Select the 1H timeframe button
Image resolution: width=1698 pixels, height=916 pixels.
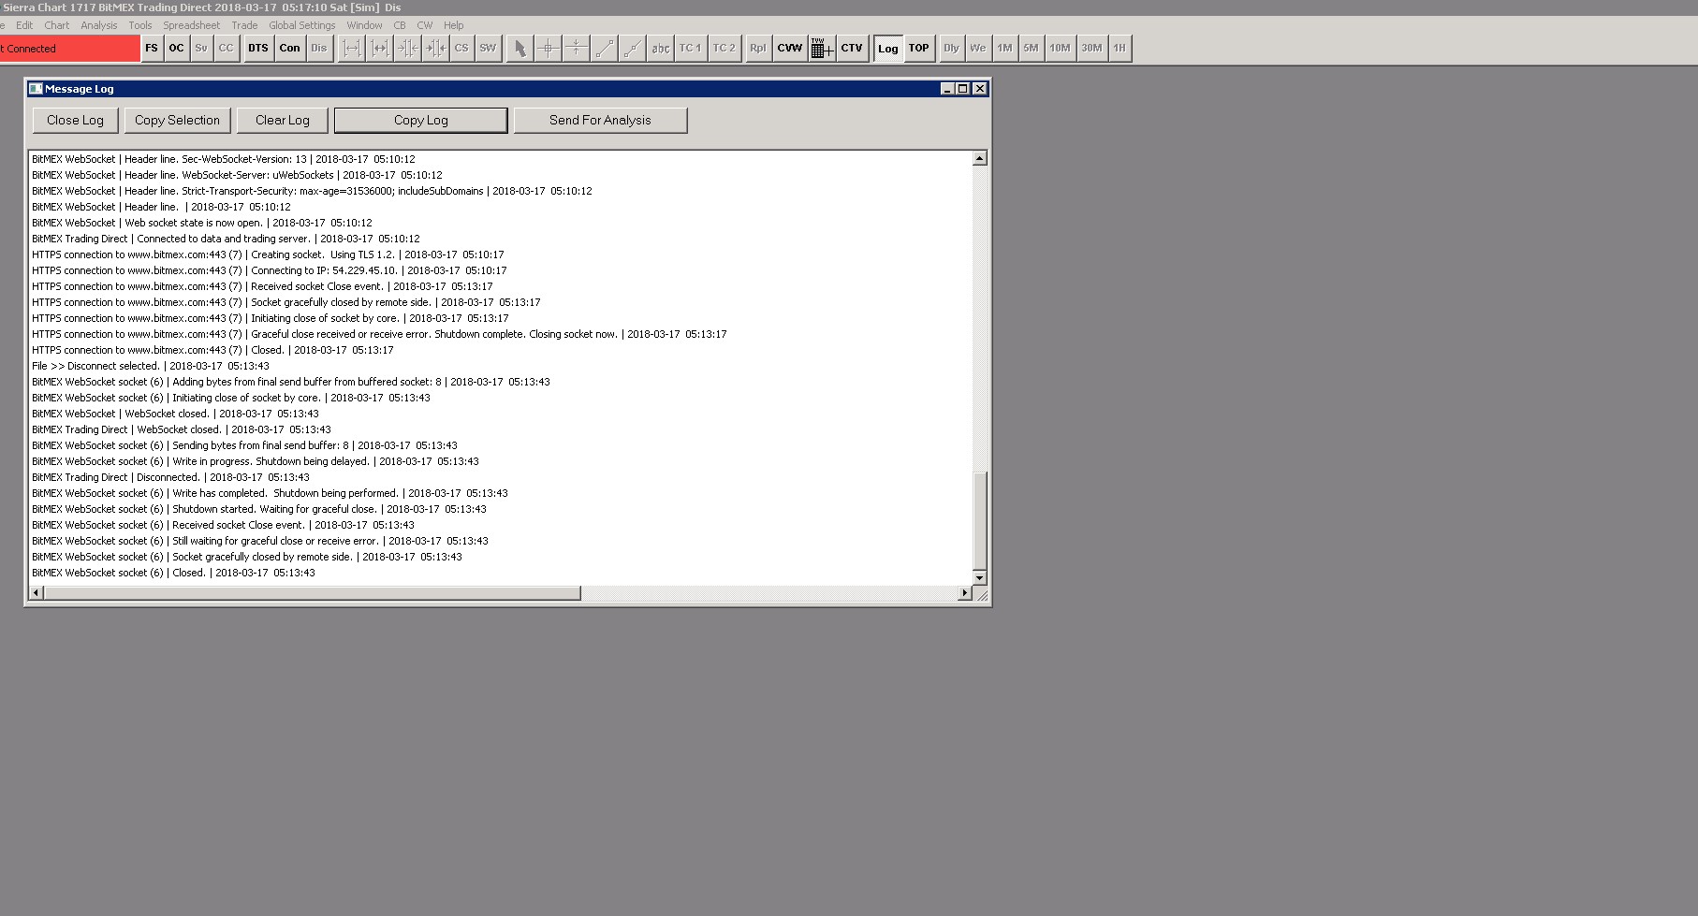point(1120,49)
